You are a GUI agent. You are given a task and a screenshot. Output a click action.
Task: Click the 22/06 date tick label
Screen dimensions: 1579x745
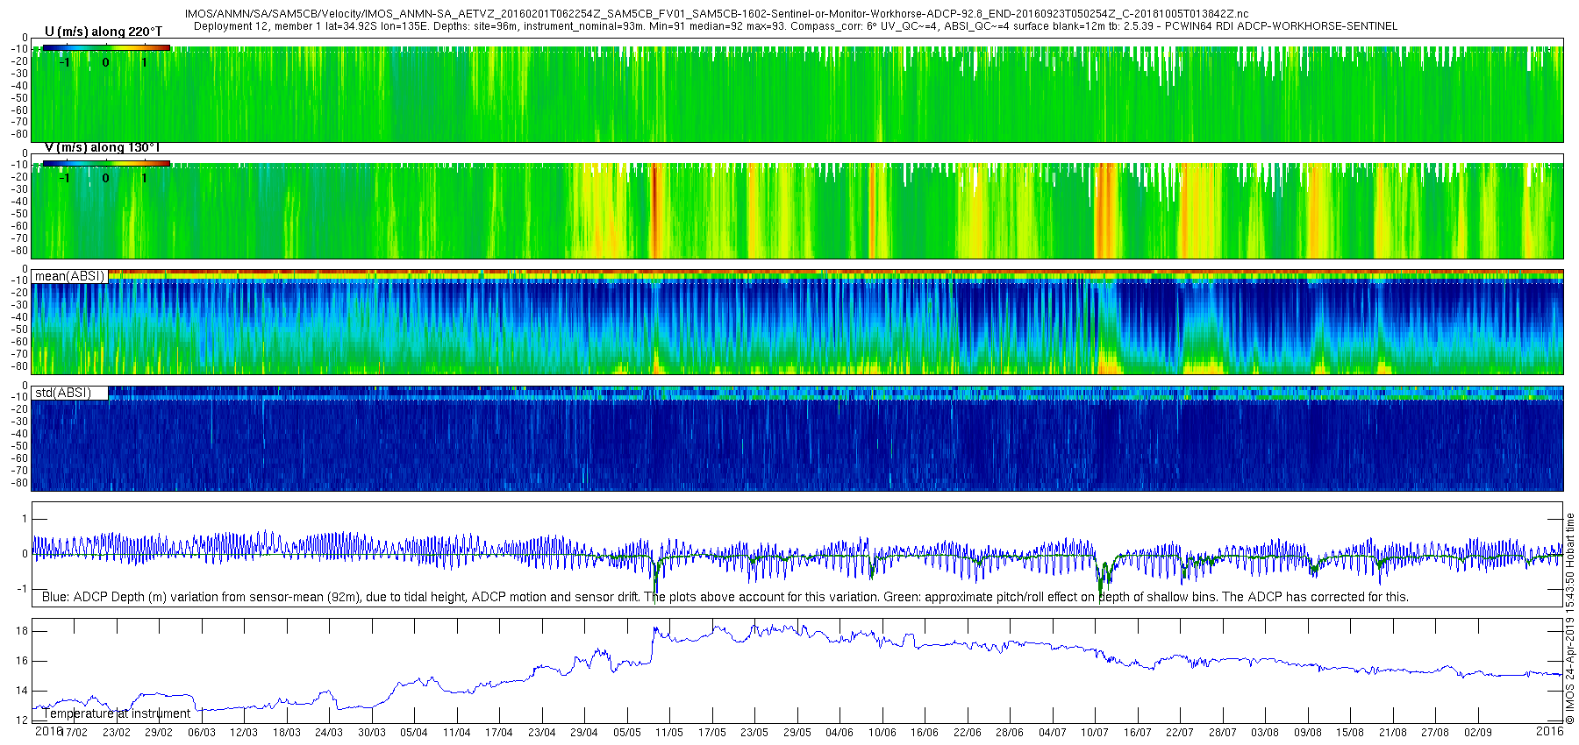tap(967, 733)
